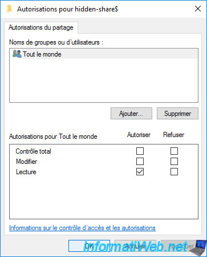The height and width of the screenshot is (257, 207).
Task: Click the Annuler button
Action: tap(135, 246)
